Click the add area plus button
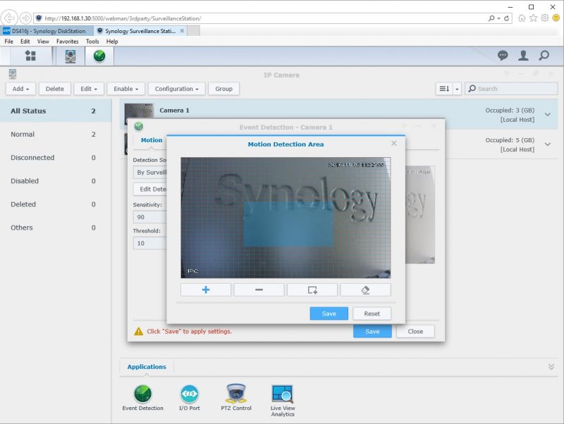Screen dimensions: 564x424 206,289
